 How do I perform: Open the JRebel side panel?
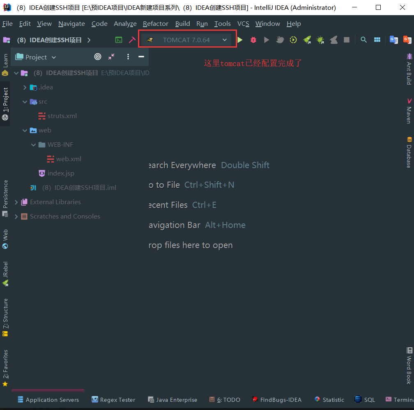[5, 274]
